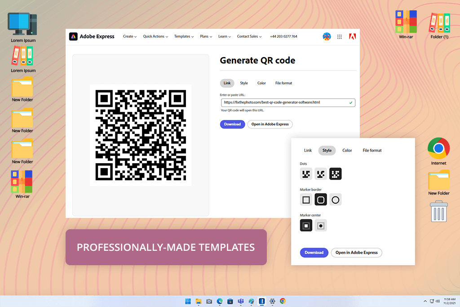Launch the Camera app from taskbar
Viewport: 460px width, 307px height.
tap(209, 301)
